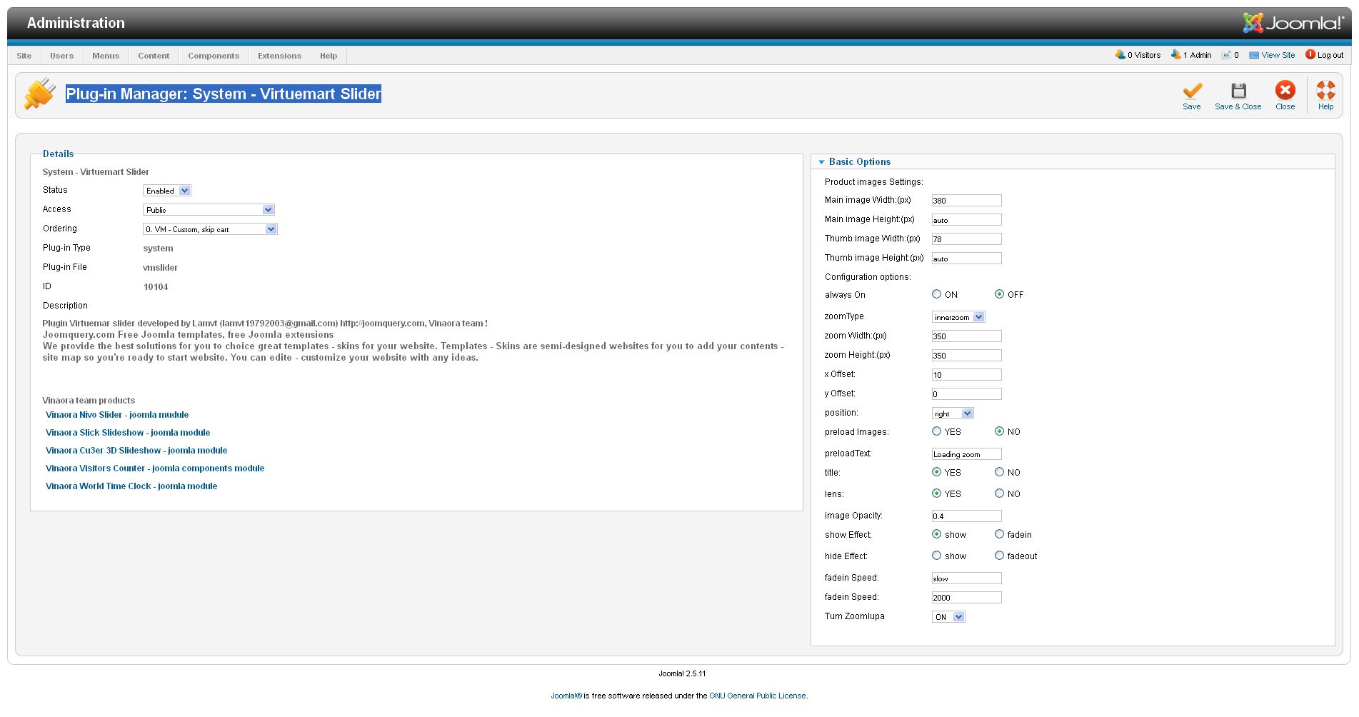The width and height of the screenshot is (1359, 717).
Task: Choose show for hide Effect
Action: (936, 556)
